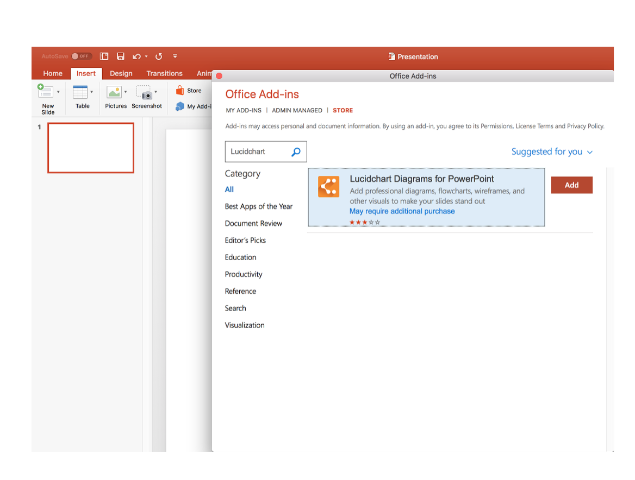Click the Undo arrow icon

[136, 56]
